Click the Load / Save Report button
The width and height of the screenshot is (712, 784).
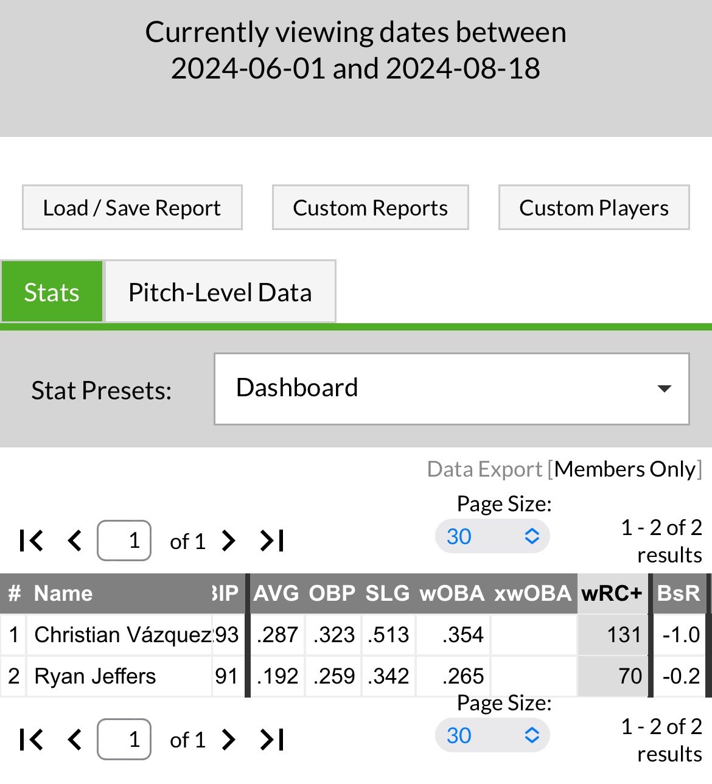pyautogui.click(x=132, y=208)
